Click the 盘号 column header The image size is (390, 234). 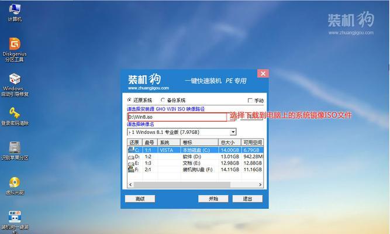tap(150, 142)
